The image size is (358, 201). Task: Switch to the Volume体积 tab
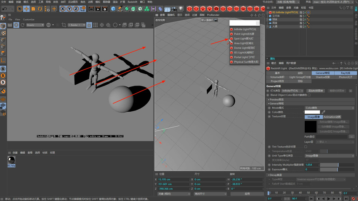coord(277,77)
